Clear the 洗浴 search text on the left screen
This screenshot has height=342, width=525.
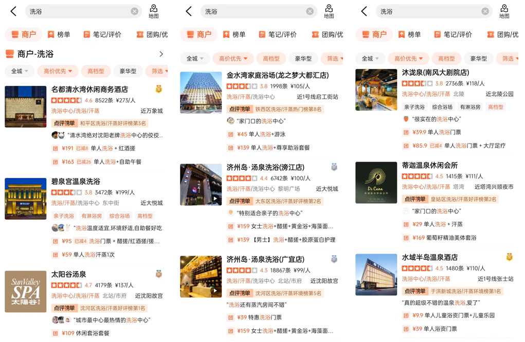(x=135, y=11)
